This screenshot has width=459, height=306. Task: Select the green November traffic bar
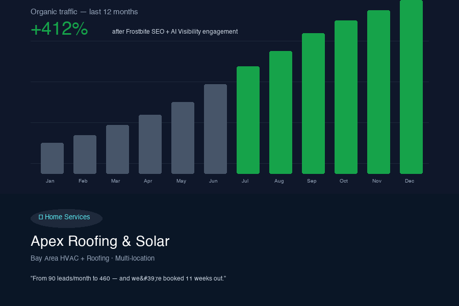pyautogui.click(x=378, y=92)
